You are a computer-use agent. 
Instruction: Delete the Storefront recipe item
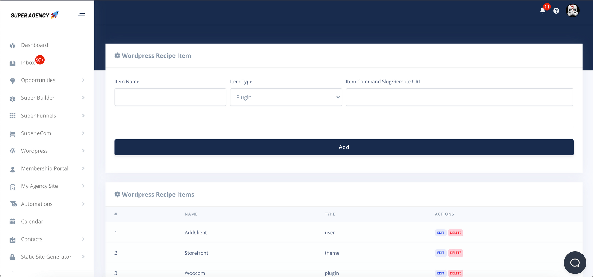[x=455, y=253]
